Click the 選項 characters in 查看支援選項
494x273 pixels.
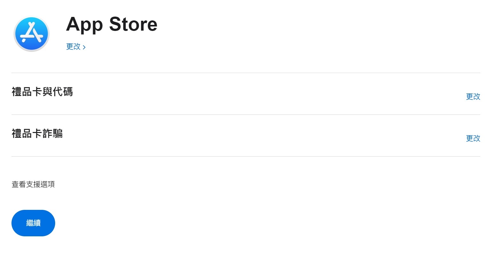[48, 184]
